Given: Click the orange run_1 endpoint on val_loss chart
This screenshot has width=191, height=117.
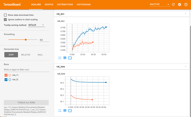Looking at the screenshot, I should (92, 100).
